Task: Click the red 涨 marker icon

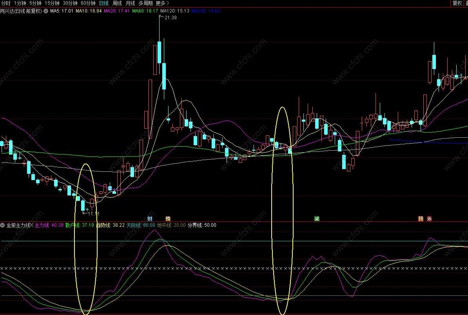Action: pos(429,219)
